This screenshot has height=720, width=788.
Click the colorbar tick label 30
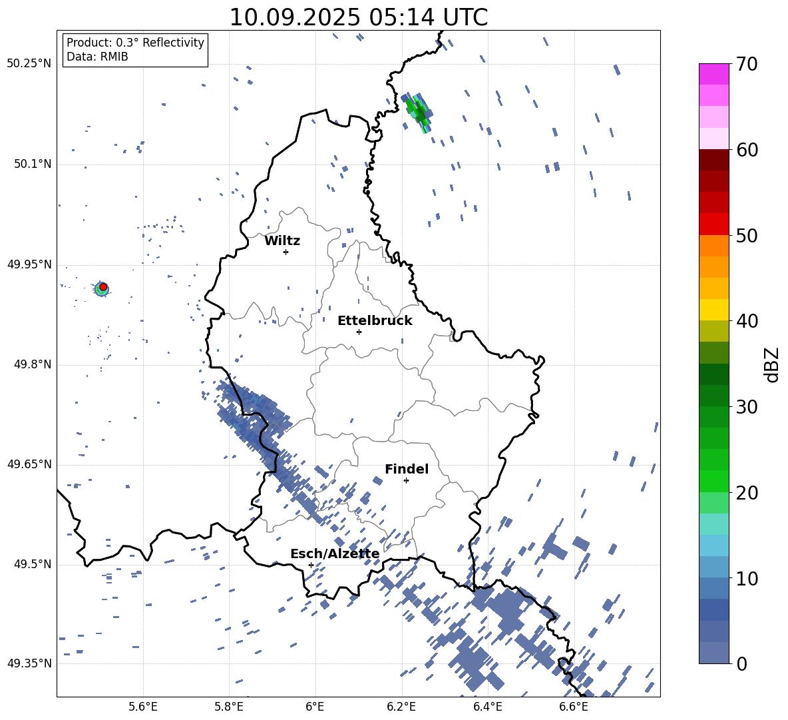pyautogui.click(x=747, y=407)
